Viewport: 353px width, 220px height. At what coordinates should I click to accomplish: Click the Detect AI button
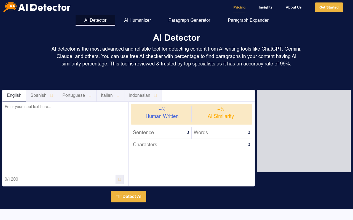click(129, 197)
